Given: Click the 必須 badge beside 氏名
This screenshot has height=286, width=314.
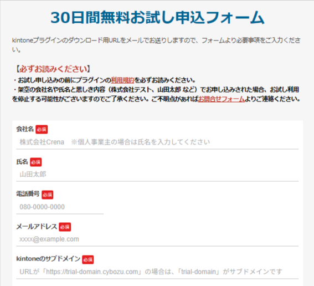Looking at the screenshot, I should (36, 162).
